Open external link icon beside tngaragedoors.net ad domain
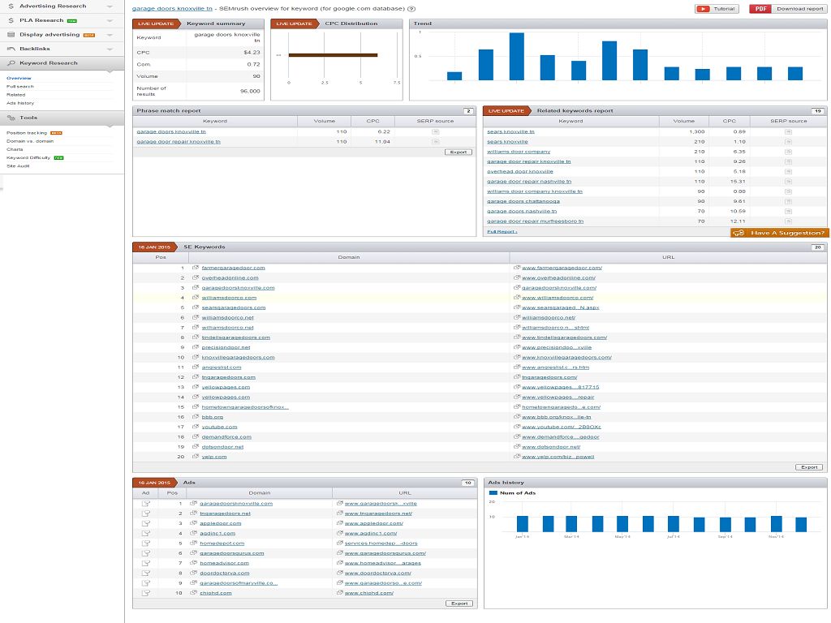 [193, 513]
